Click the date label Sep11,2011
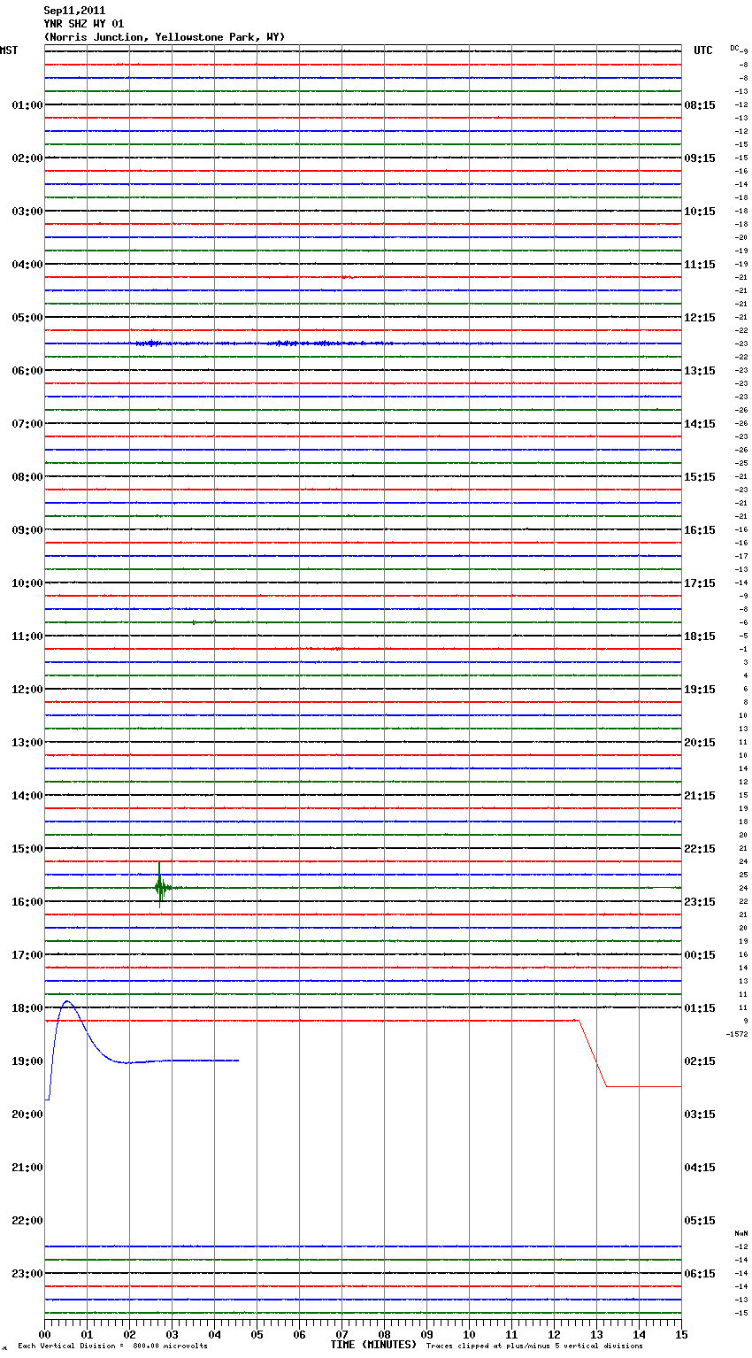This screenshot has width=752, height=1358. pyautogui.click(x=74, y=11)
